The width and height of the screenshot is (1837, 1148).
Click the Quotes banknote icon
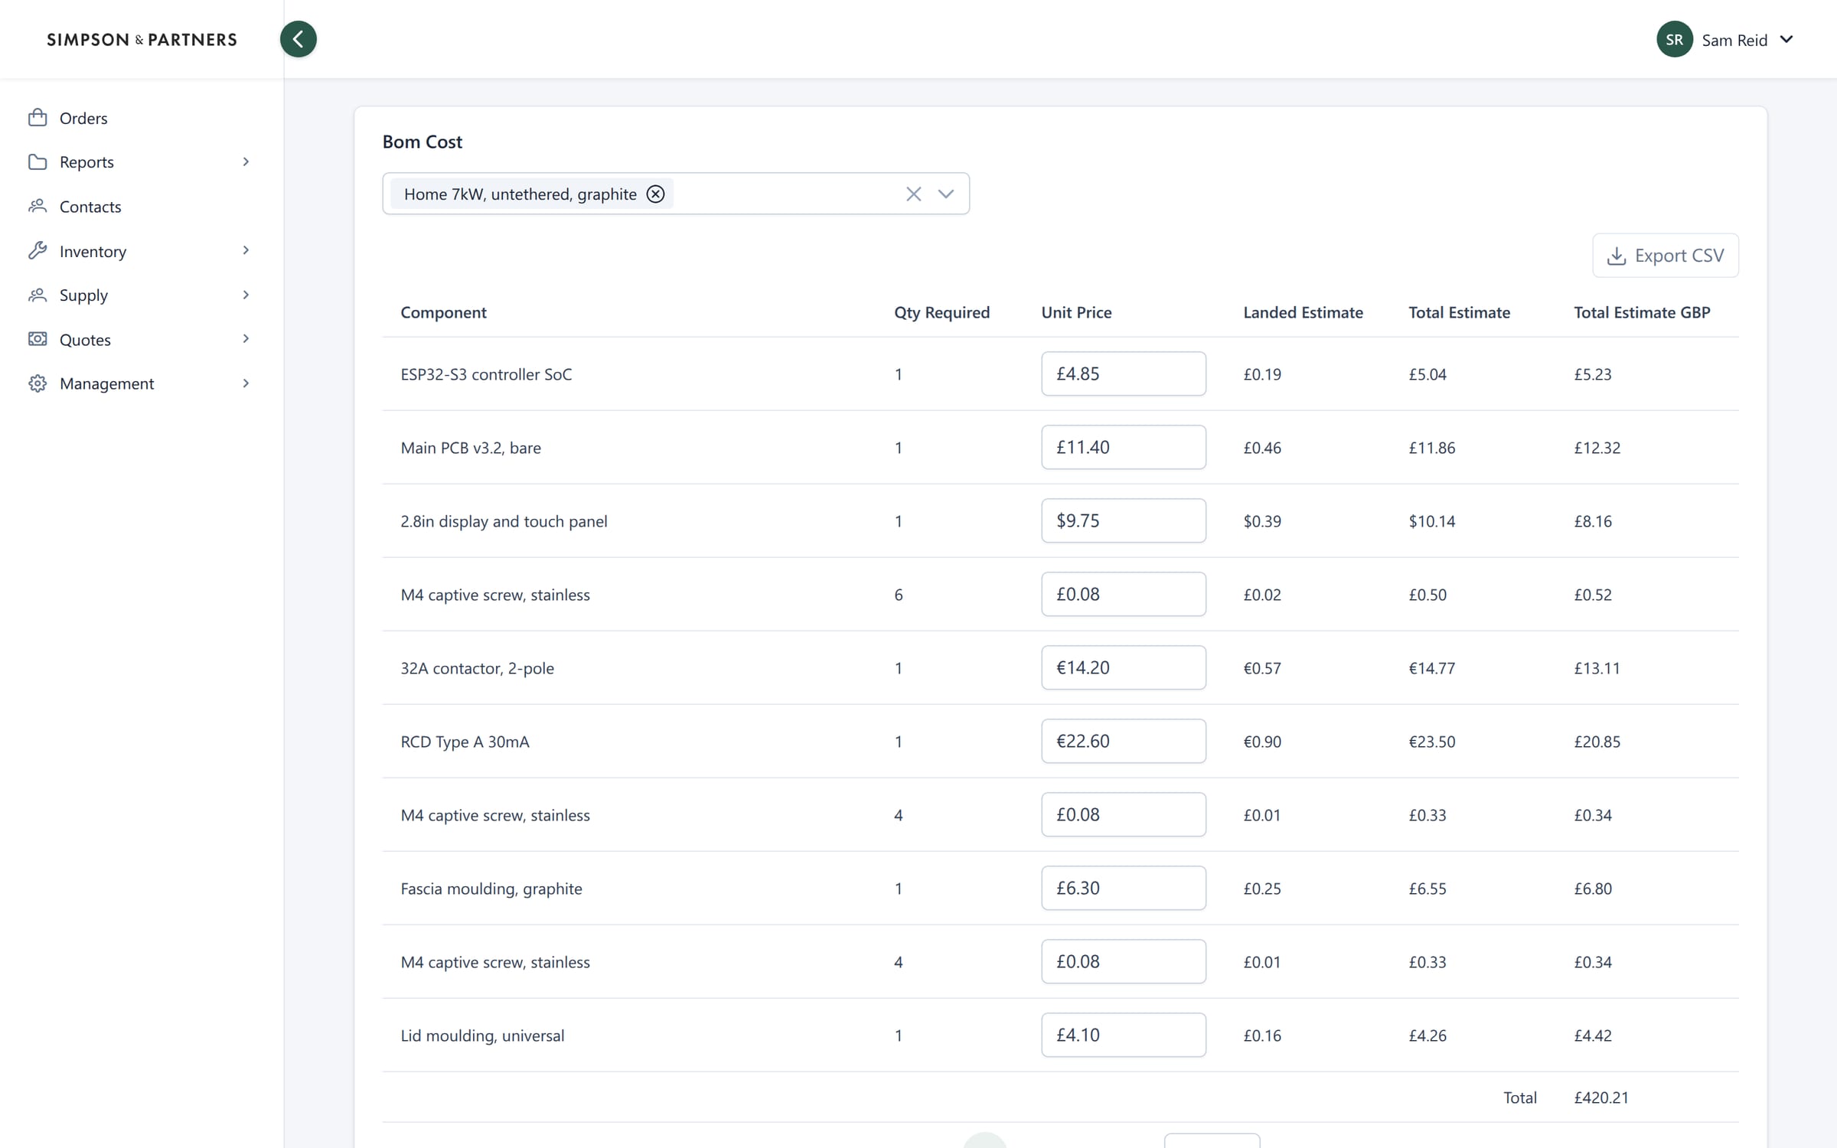click(38, 338)
